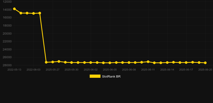The width and height of the screenshot is (213, 103).
Task: Select the first data point above 2022-05-13
Action: click(14, 9)
